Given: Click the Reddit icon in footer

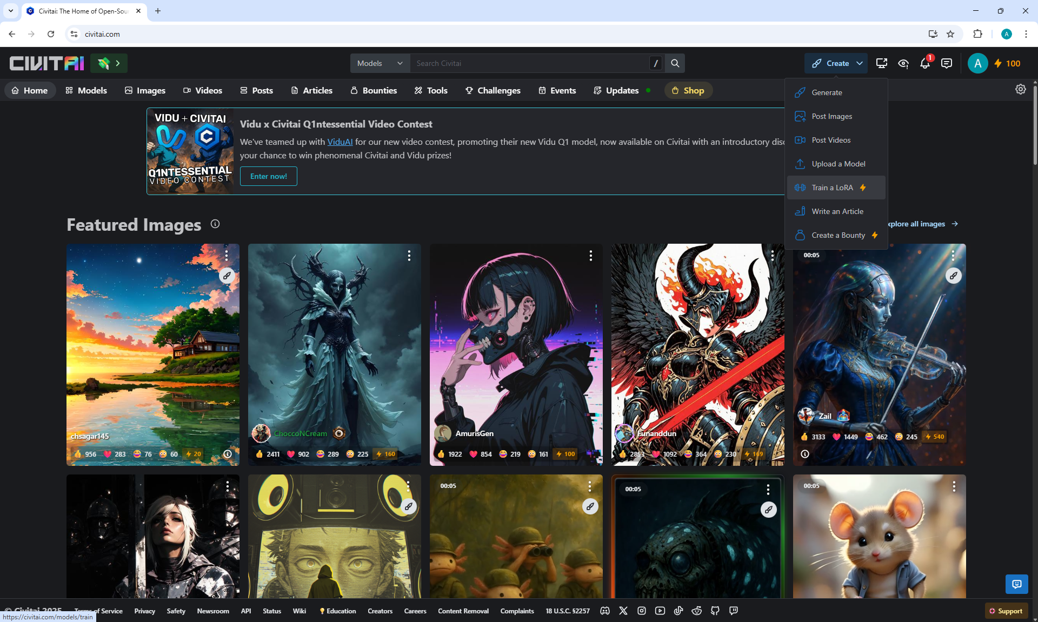Looking at the screenshot, I should pos(696,611).
